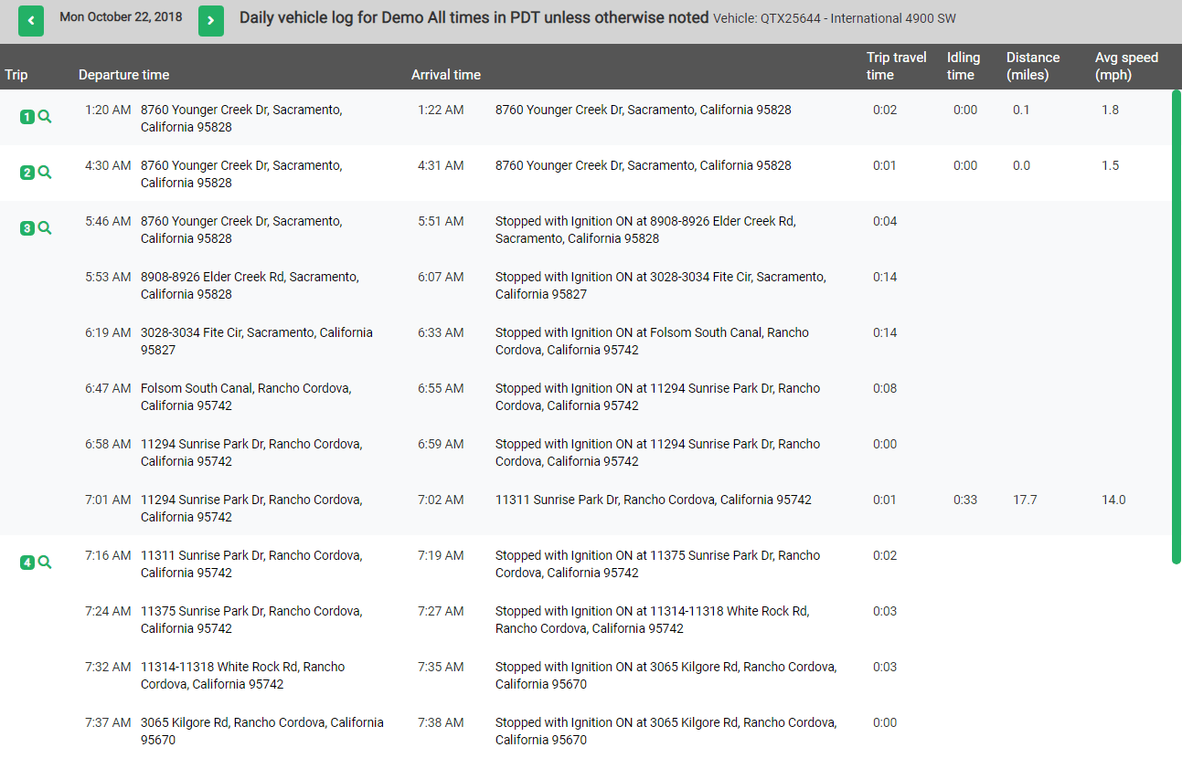Zoom into trip 3 with magnifier icon

click(45, 228)
